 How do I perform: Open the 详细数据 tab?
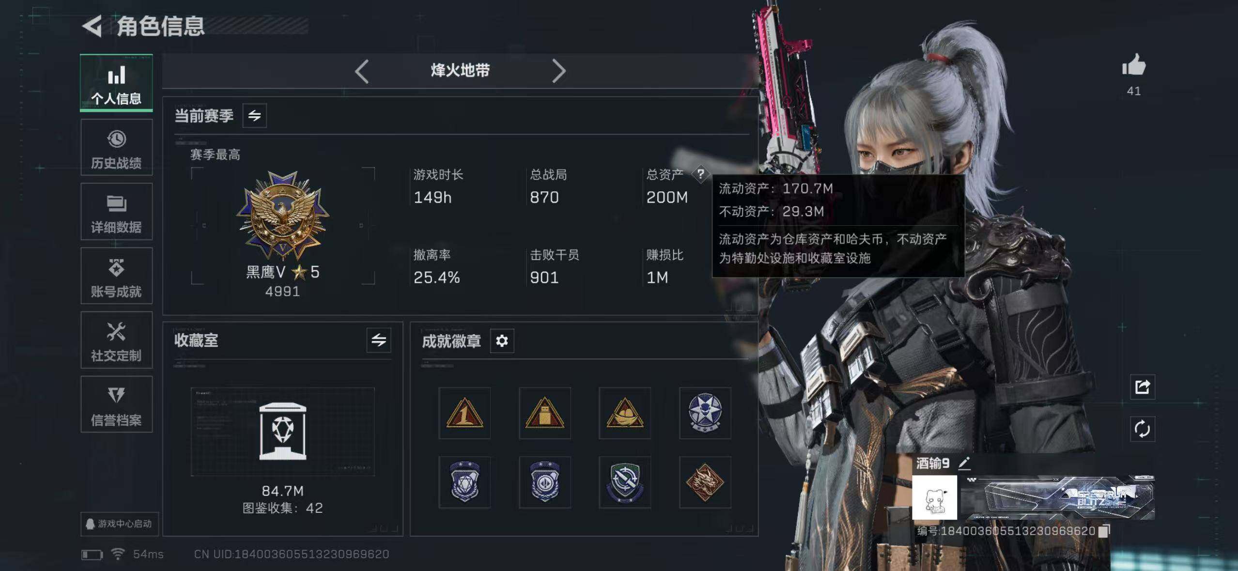(x=116, y=212)
